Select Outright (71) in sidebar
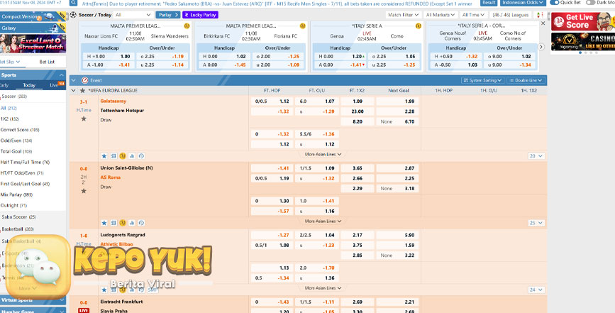615x313 pixels. click(x=13, y=206)
